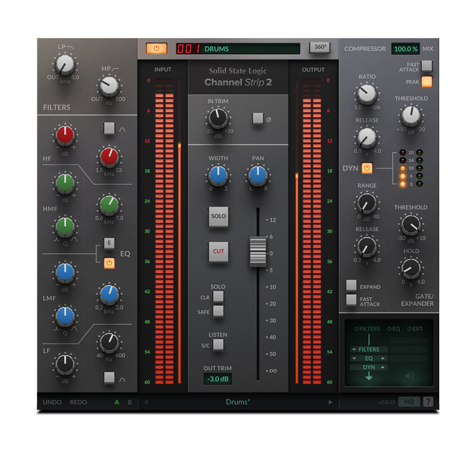This screenshot has height=449, width=476.
Task: Click the blue LMF frequency knob
Action: coord(109,295)
